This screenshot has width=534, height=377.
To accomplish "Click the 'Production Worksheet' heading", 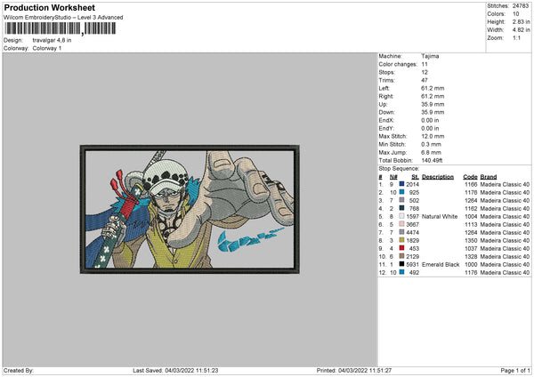I will point(49,7).
